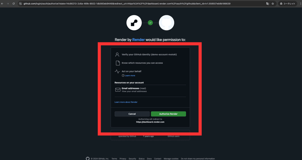
Task: Open the Docs footer link
Action: point(149,159)
